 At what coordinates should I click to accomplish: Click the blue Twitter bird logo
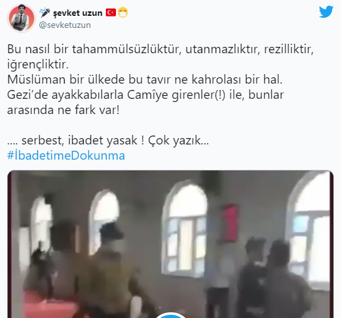[326, 12]
